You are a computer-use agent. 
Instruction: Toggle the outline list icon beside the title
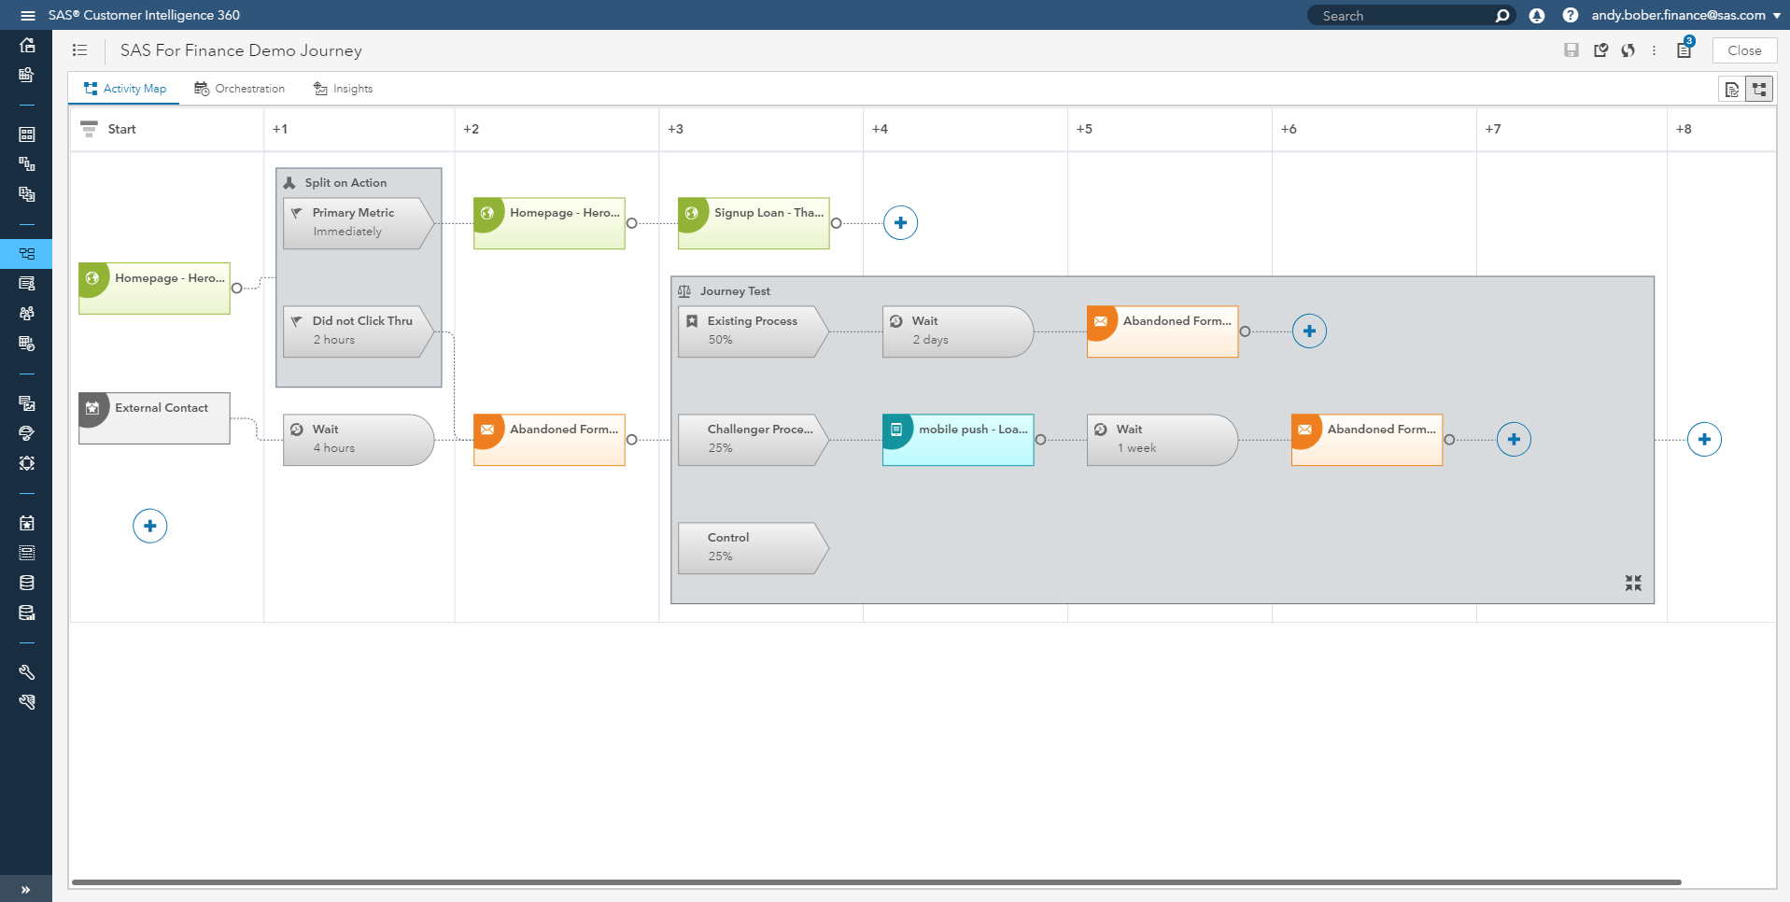(80, 50)
